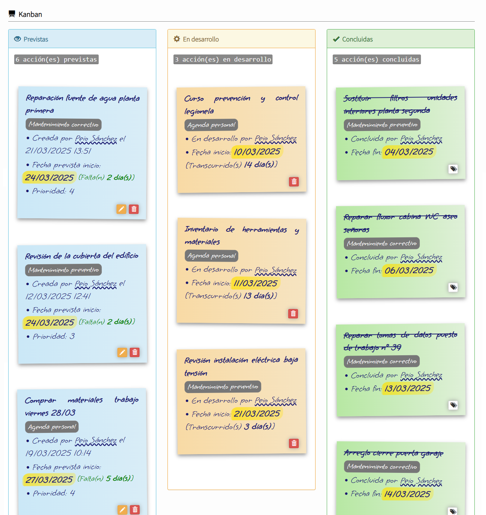Click the Previstas column header
Image resolution: width=486 pixels, height=515 pixels.
pyautogui.click(x=36, y=39)
